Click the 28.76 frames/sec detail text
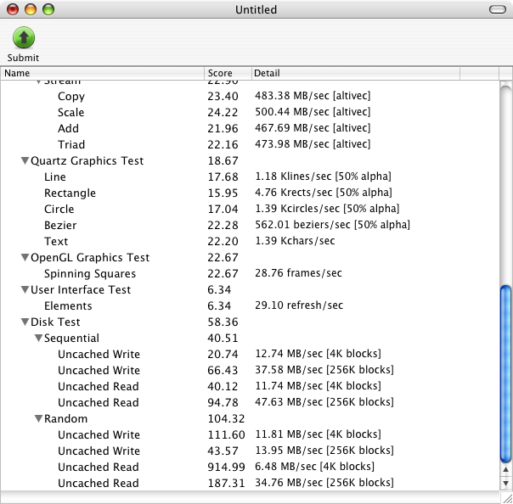 298,273
